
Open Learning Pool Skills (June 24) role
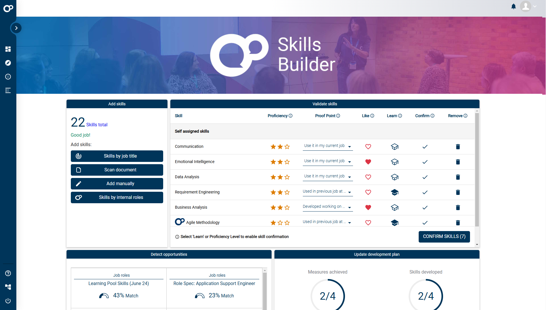118,283
